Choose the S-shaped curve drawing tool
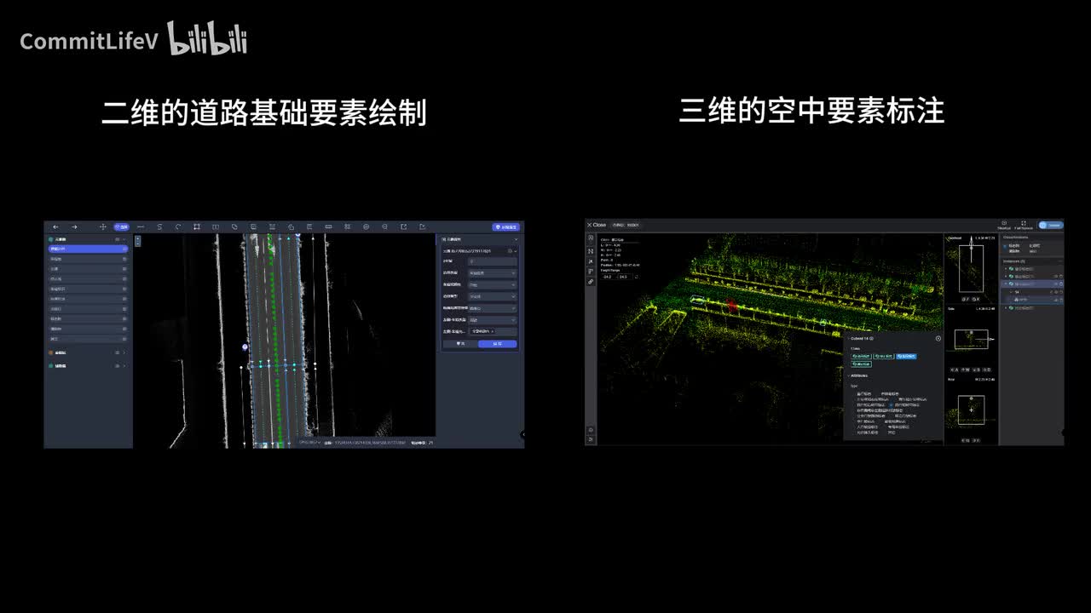The width and height of the screenshot is (1091, 613). pos(159,226)
